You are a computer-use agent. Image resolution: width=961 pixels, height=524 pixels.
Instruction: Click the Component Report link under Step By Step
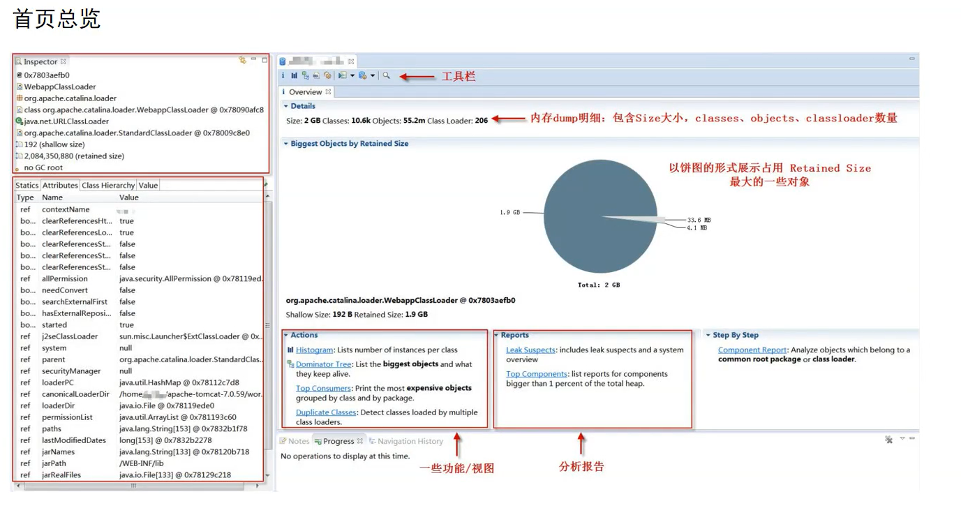coord(752,348)
